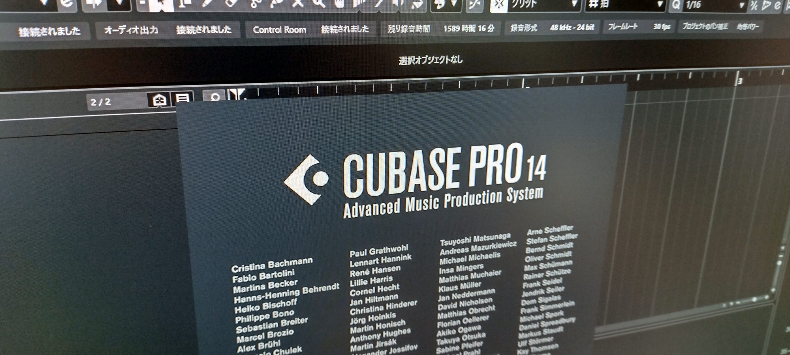Image resolution: width=790 pixels, height=355 pixels.
Task: Click the name Hanns-Henning Behrendt
Action: point(286,293)
